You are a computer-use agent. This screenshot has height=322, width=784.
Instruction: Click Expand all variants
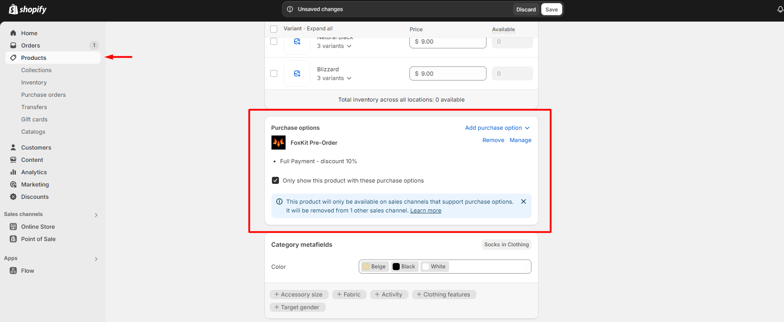320,29
